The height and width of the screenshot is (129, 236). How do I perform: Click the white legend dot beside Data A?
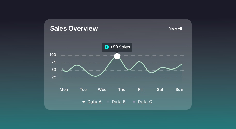tap(84, 102)
